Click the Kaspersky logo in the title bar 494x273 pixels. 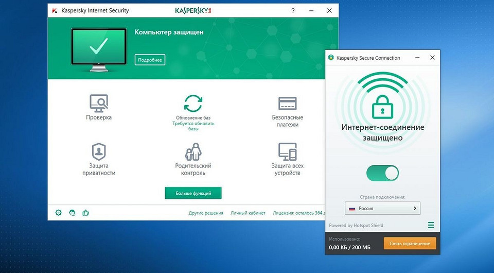193,10
